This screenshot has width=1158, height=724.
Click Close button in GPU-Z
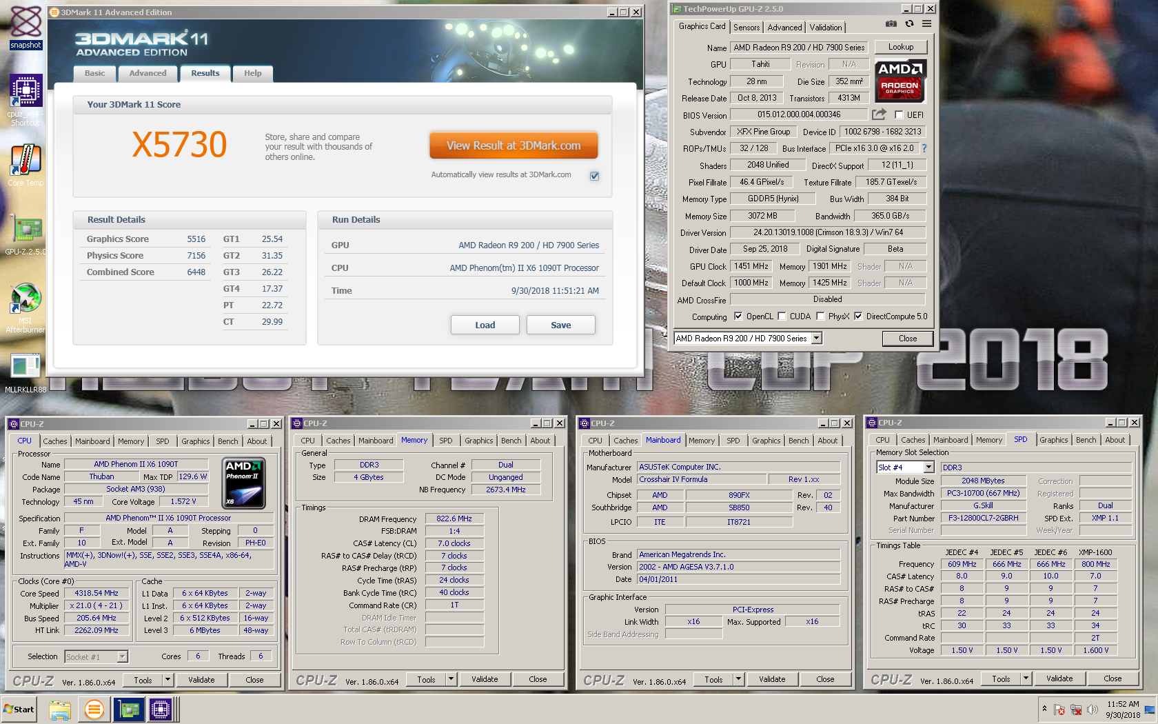pyautogui.click(x=908, y=339)
